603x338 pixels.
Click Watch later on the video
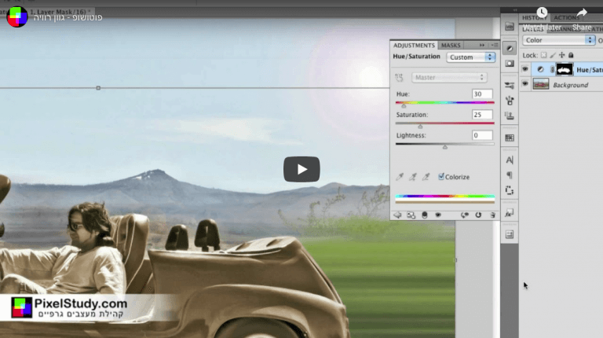(x=543, y=20)
